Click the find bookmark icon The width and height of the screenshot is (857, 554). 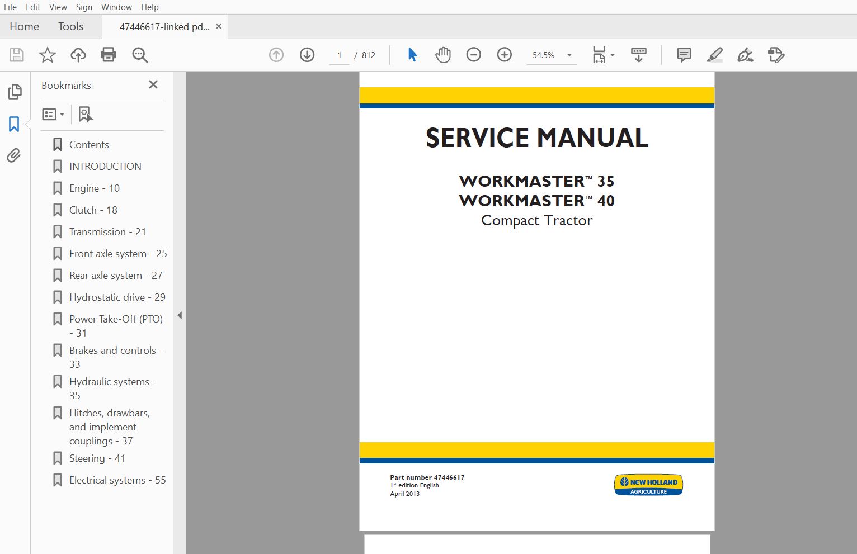click(85, 114)
